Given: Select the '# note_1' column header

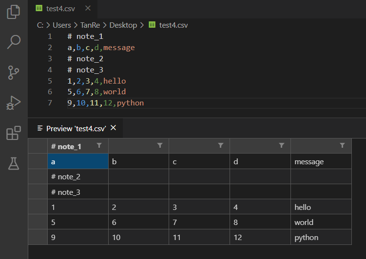Looking at the screenshot, I should 77,146.
